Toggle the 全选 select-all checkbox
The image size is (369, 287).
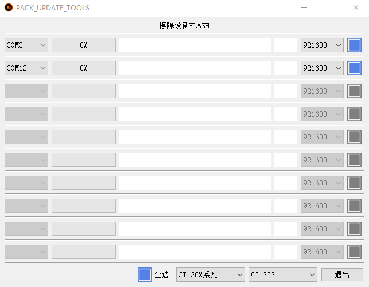point(144,275)
